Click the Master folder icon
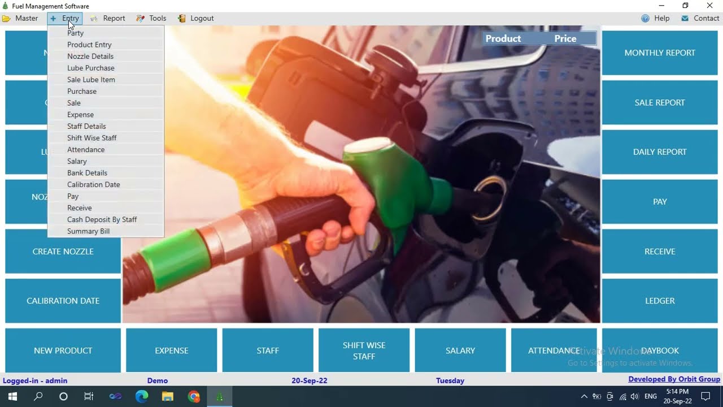 point(7,18)
